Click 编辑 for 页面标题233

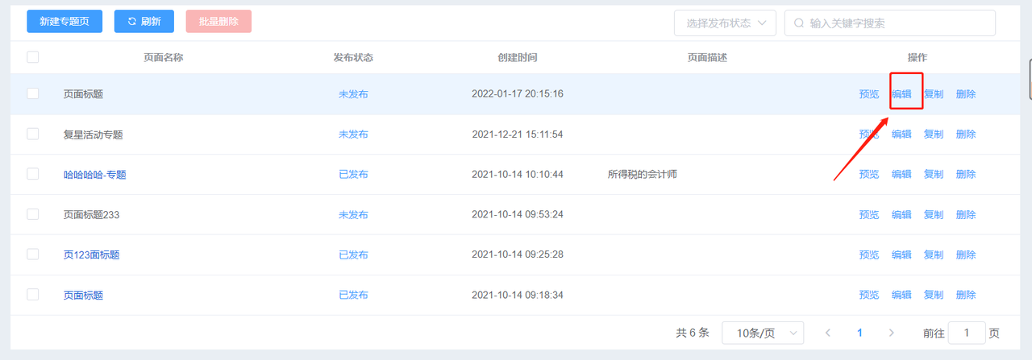click(901, 215)
